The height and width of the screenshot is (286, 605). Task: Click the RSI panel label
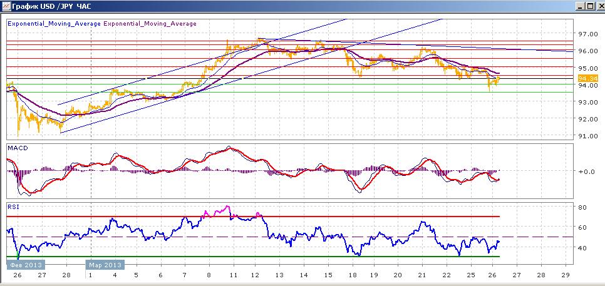(x=14, y=207)
